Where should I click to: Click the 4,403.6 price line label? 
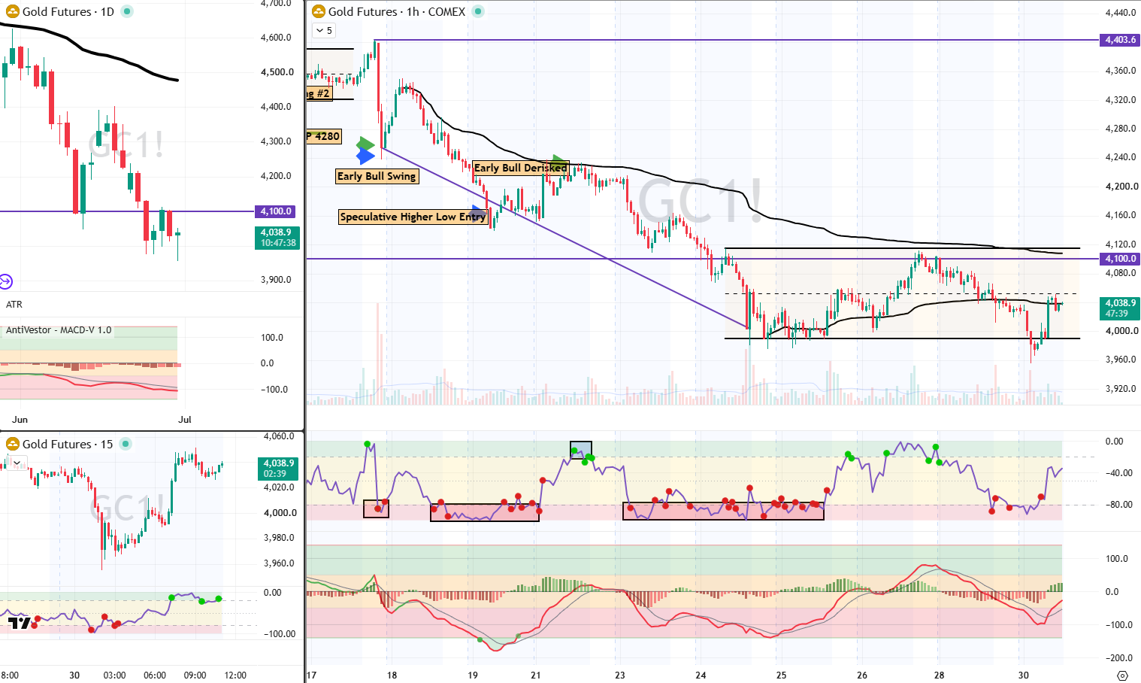(1120, 40)
